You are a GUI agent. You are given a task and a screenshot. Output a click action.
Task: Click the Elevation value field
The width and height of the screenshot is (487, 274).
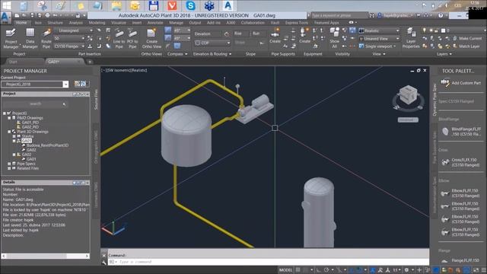[208, 33]
